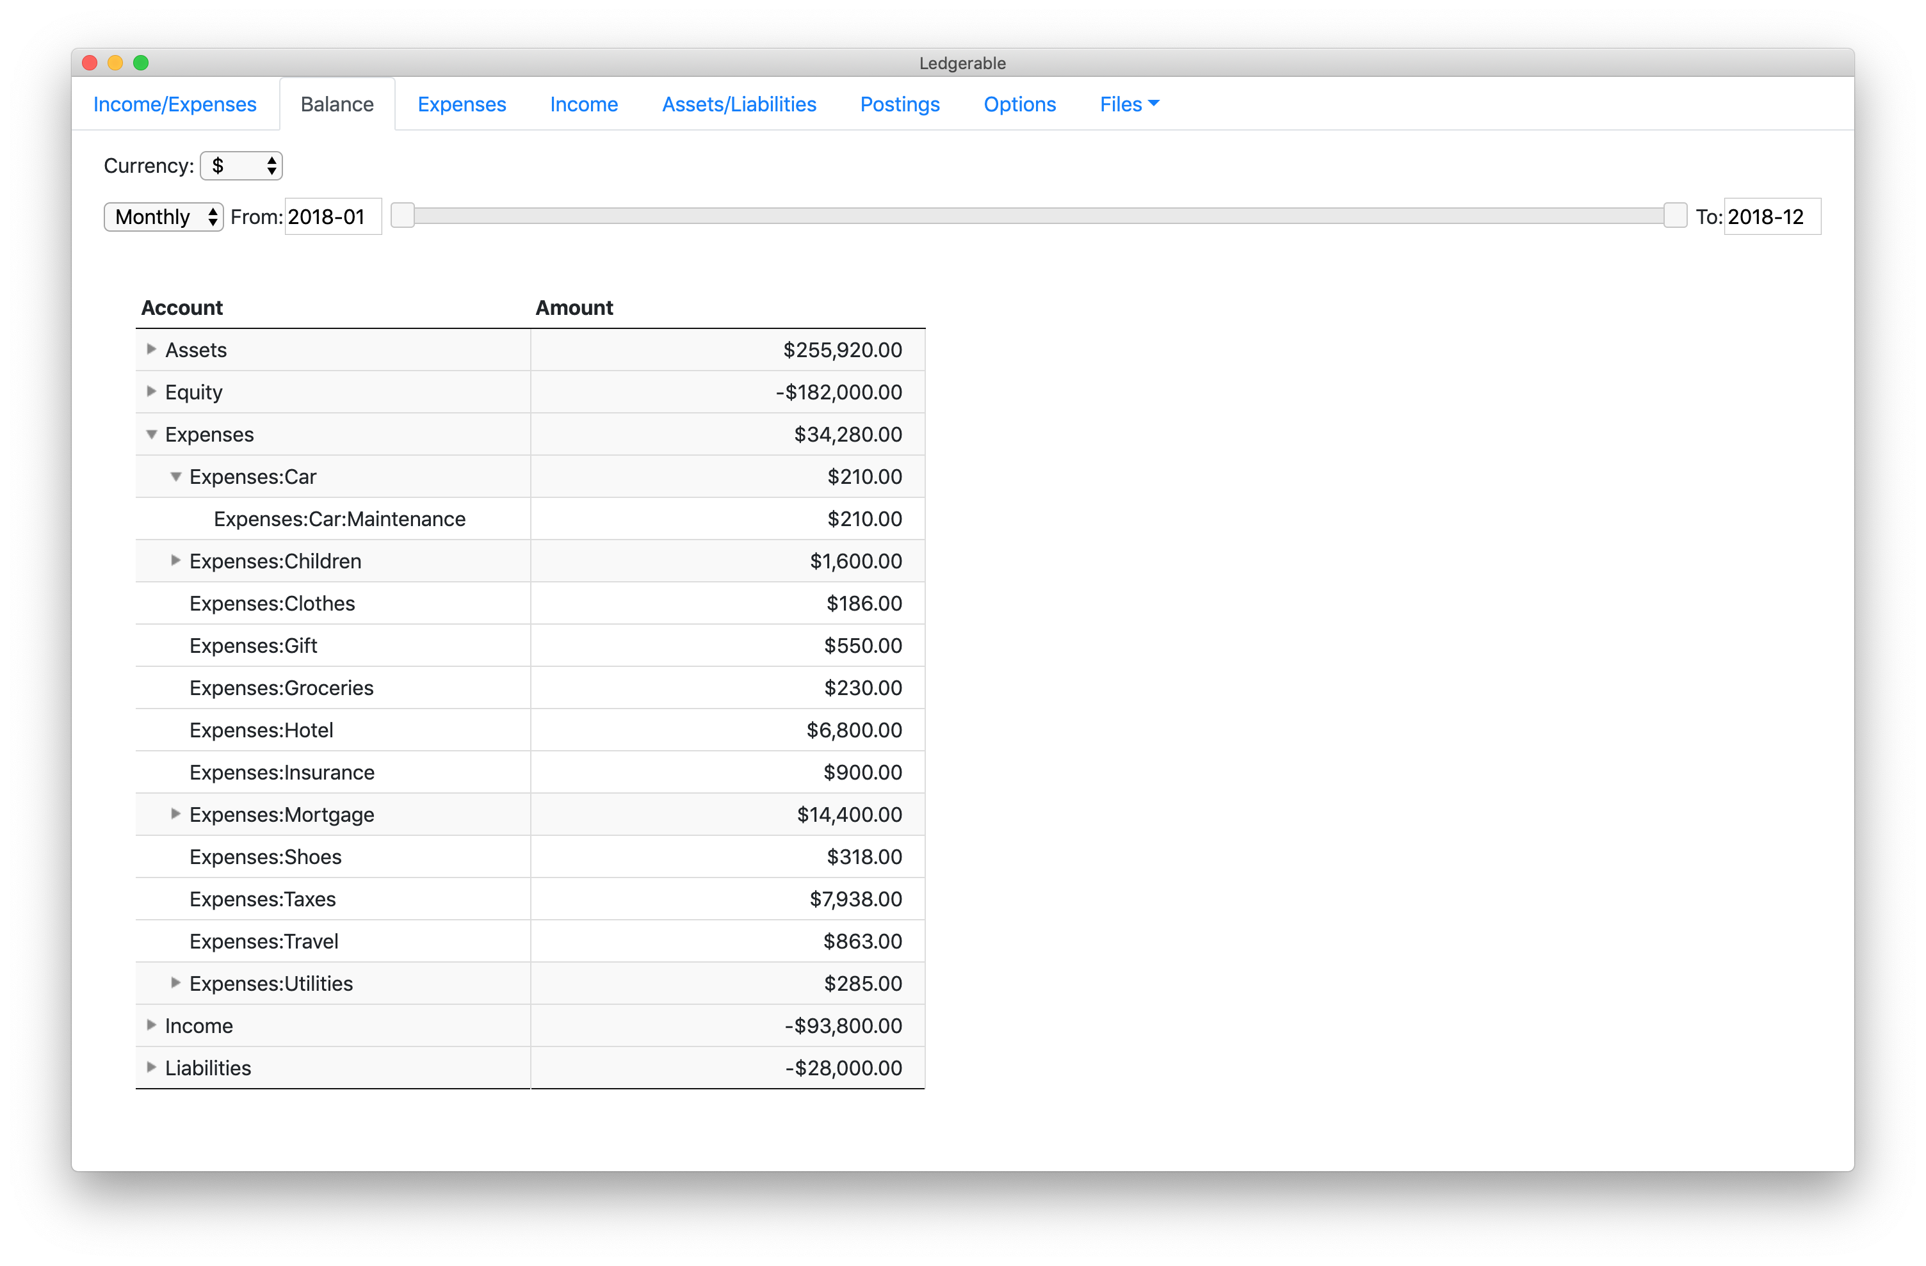Switch to the Income/Expenses tab
The height and width of the screenshot is (1266, 1926).
click(175, 104)
